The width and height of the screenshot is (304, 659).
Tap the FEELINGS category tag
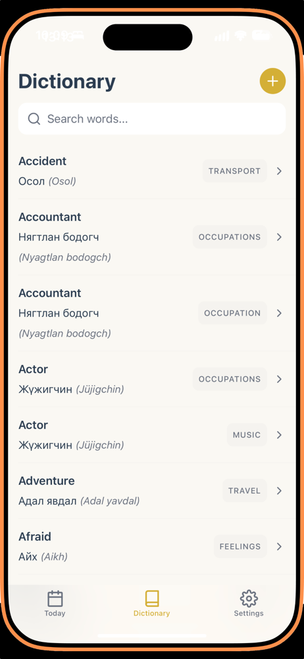[x=240, y=546]
